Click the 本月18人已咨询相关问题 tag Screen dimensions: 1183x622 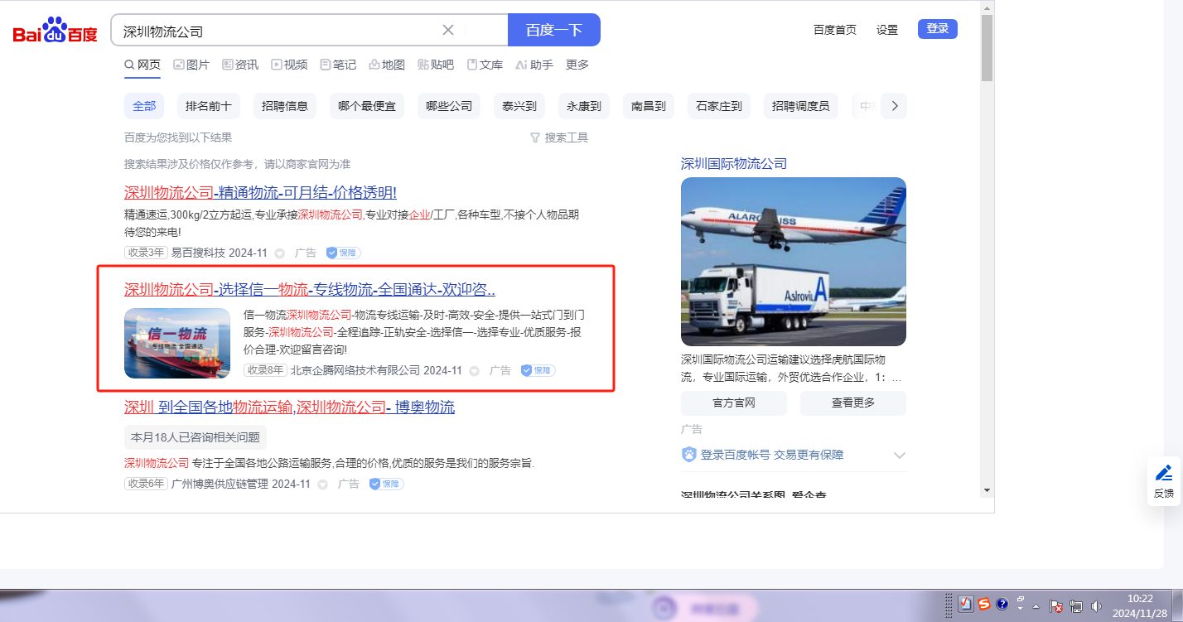point(196,437)
